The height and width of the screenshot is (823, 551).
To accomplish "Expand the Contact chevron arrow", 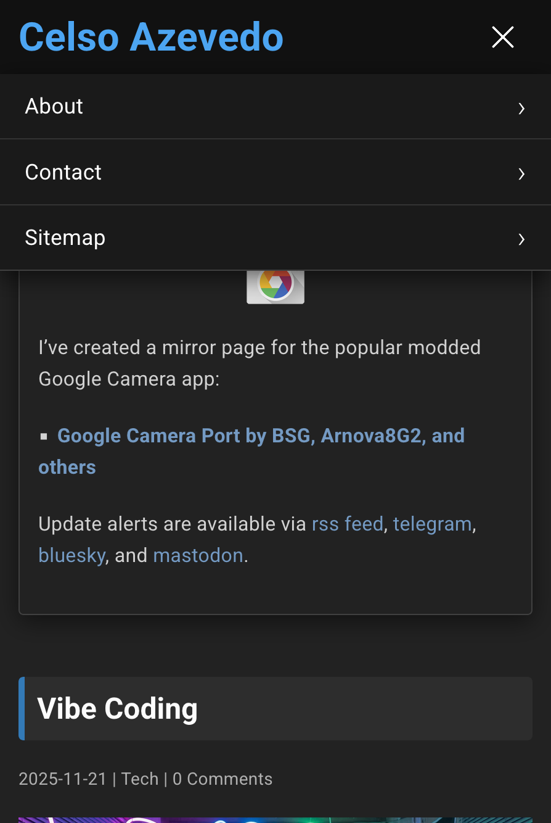I will [x=521, y=174].
